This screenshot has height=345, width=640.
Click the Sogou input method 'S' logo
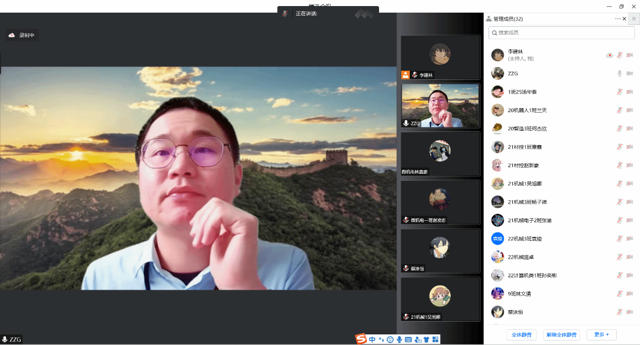[x=361, y=339]
